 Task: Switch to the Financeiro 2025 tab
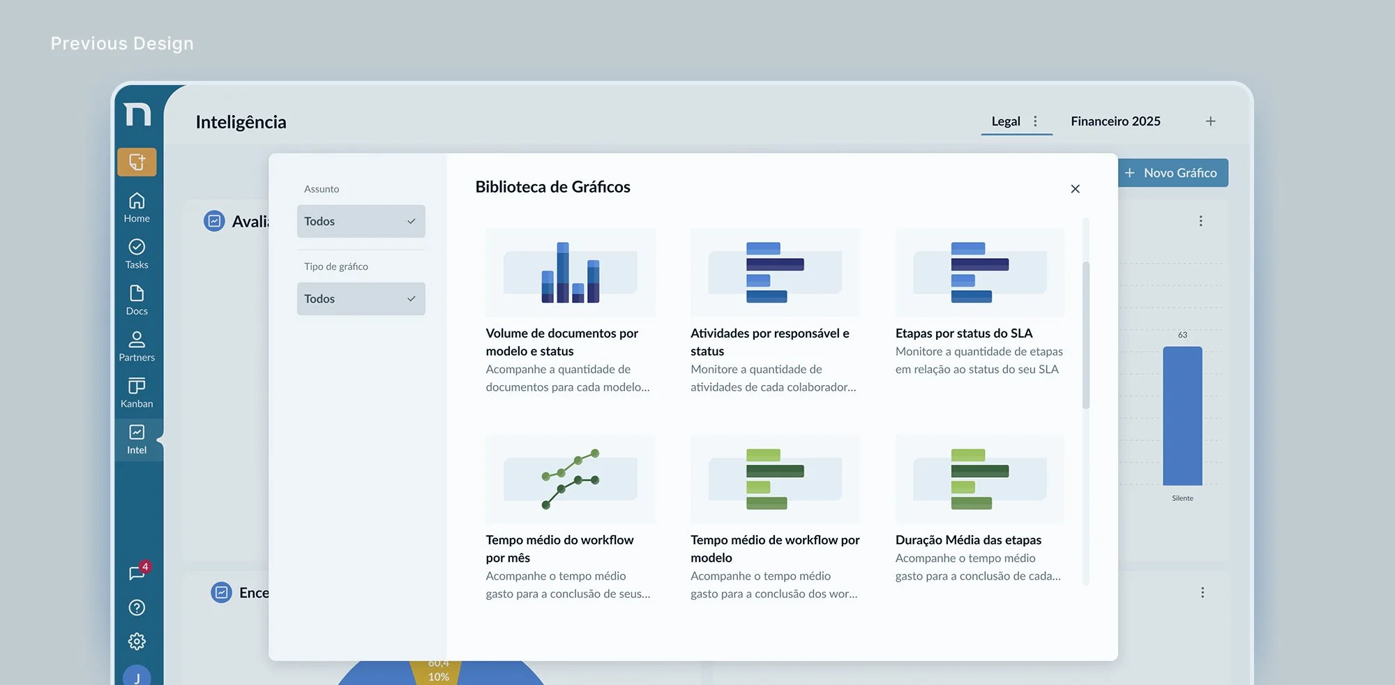(1115, 121)
